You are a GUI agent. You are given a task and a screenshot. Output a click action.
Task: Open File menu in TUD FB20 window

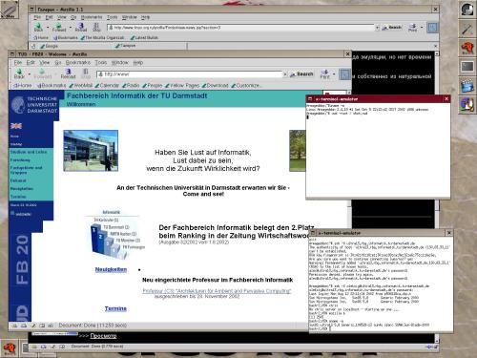[x=18, y=63]
